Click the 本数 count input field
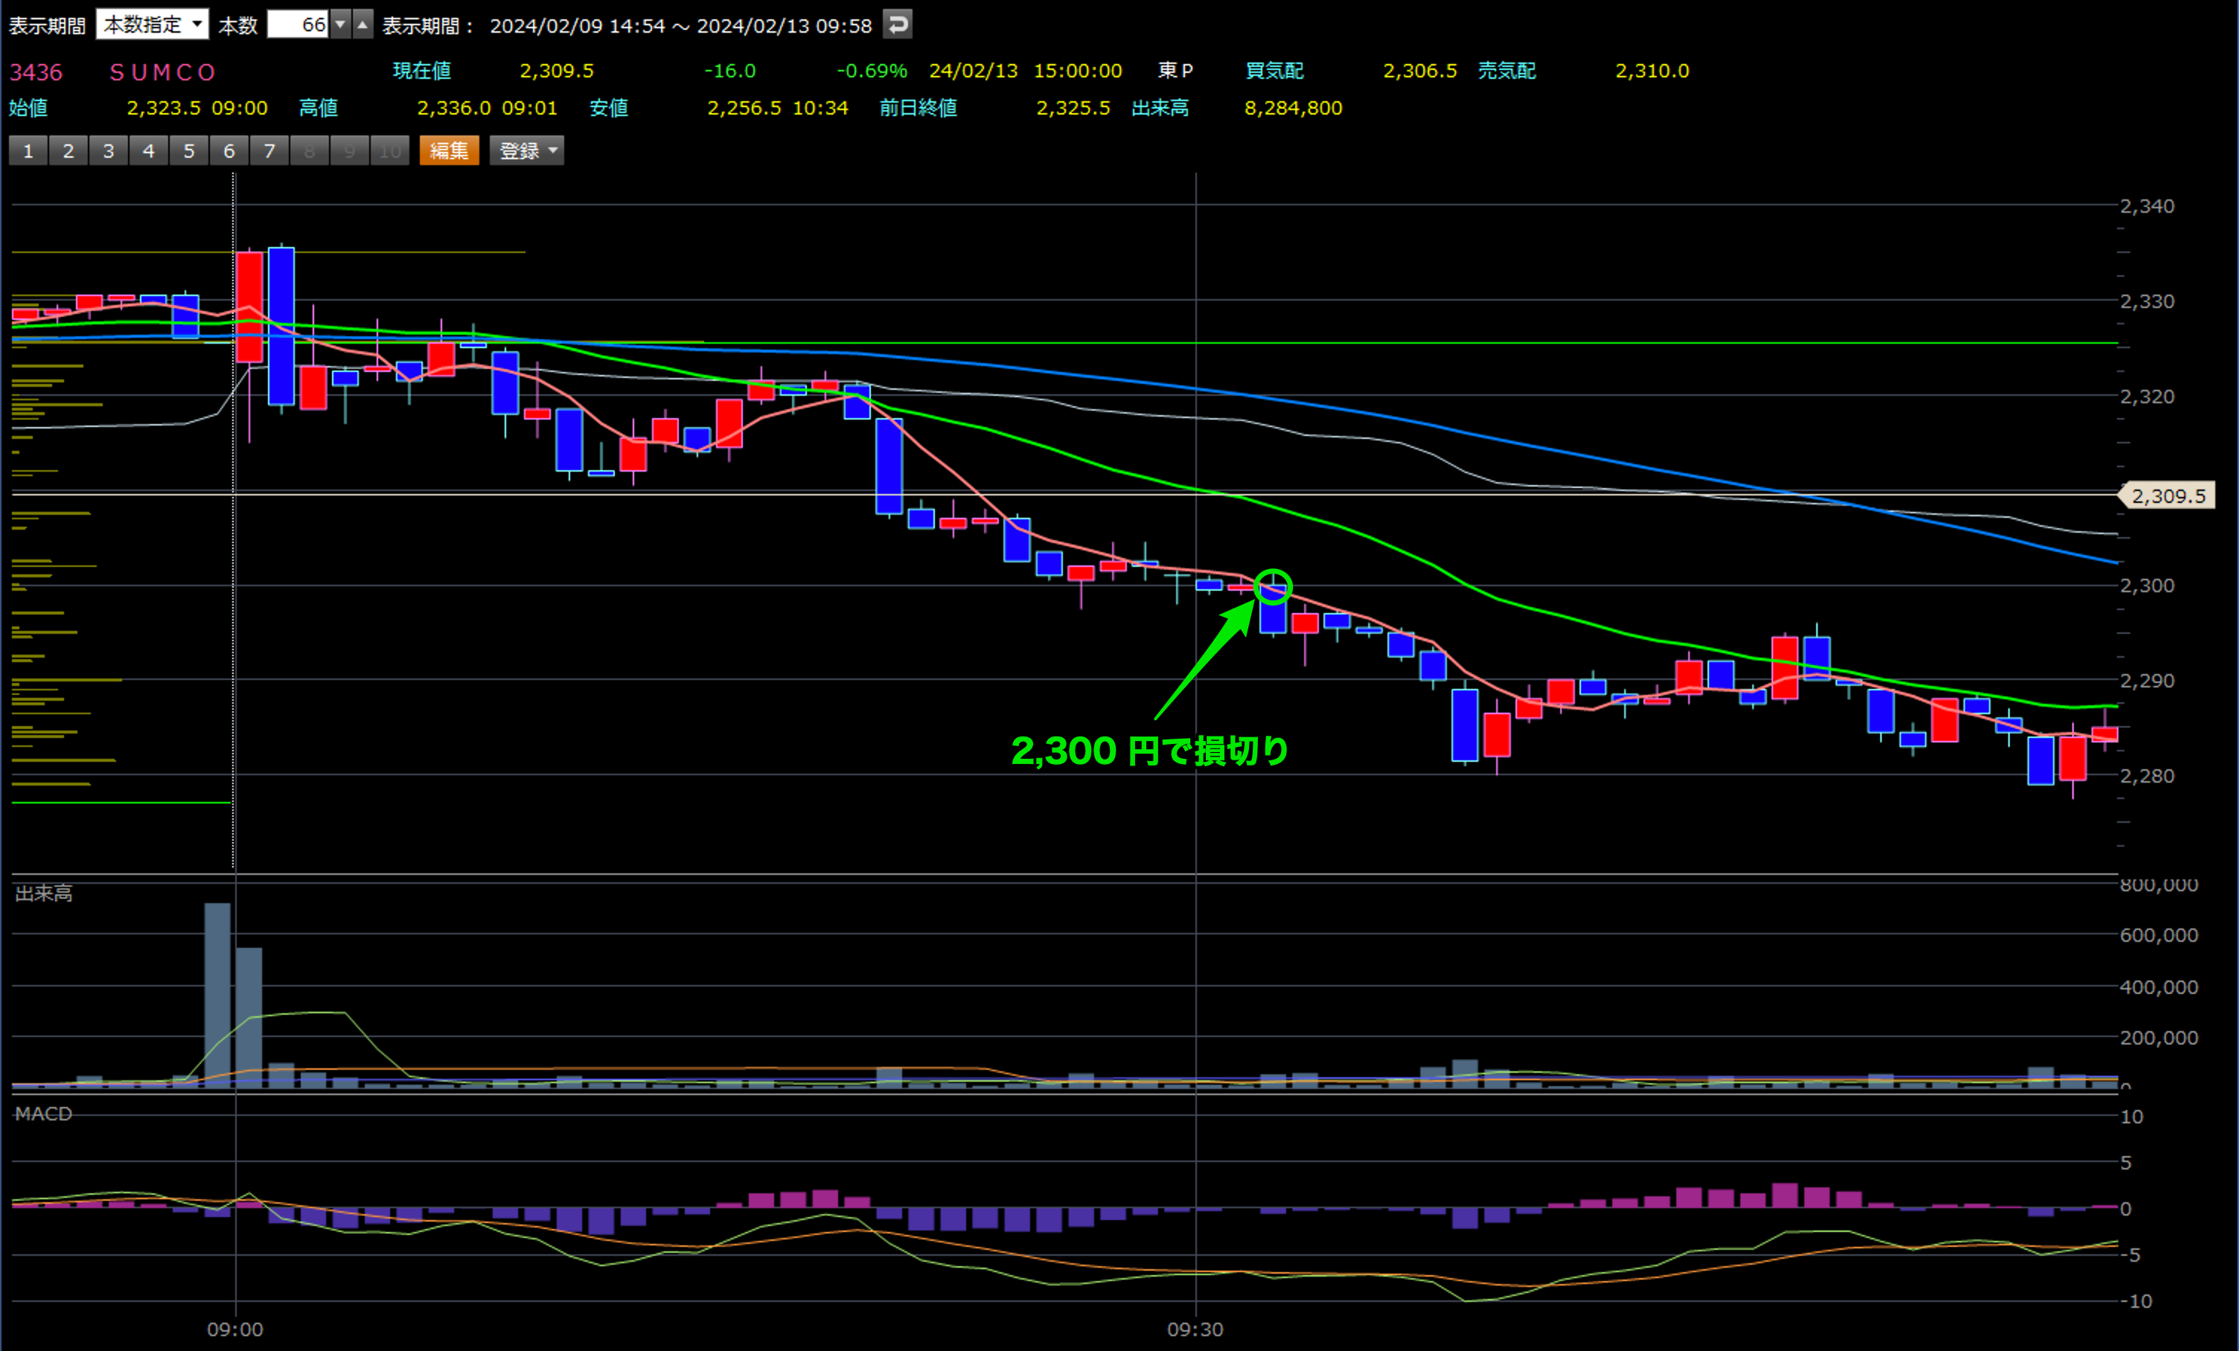 (x=298, y=25)
